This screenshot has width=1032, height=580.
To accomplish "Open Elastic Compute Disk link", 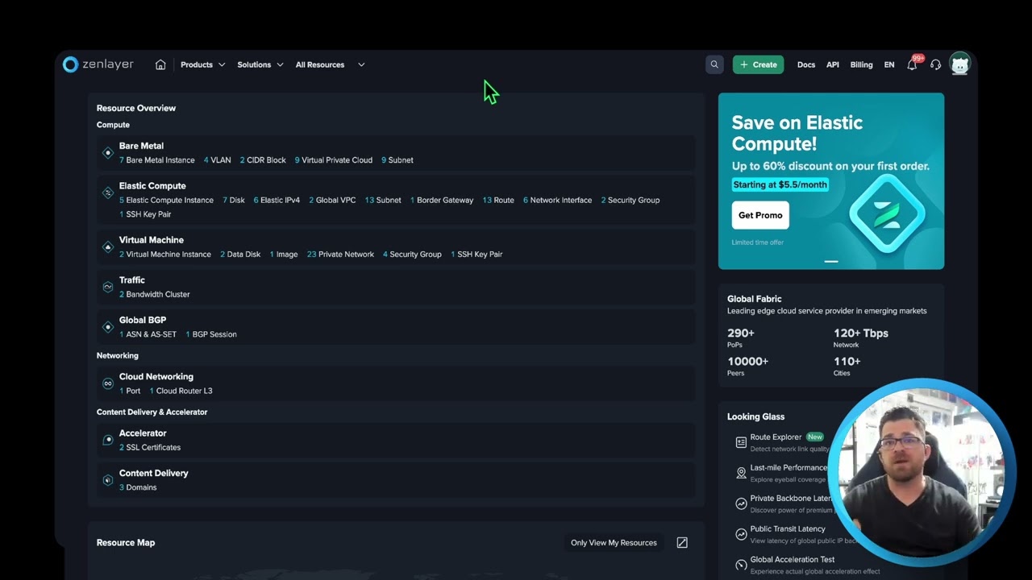I will (234, 201).
